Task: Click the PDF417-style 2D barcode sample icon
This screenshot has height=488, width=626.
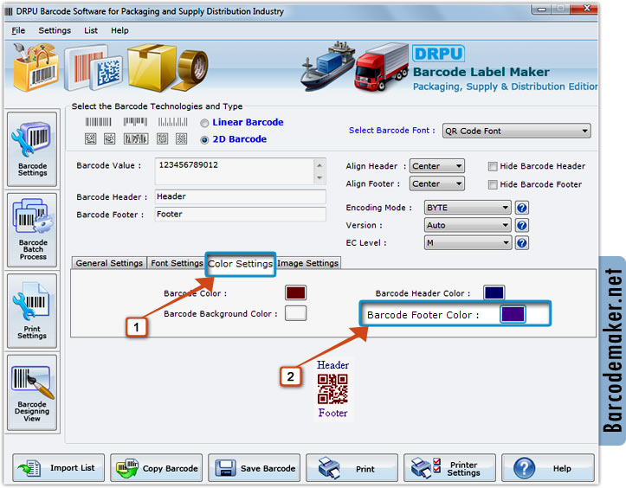Action: 136,138
